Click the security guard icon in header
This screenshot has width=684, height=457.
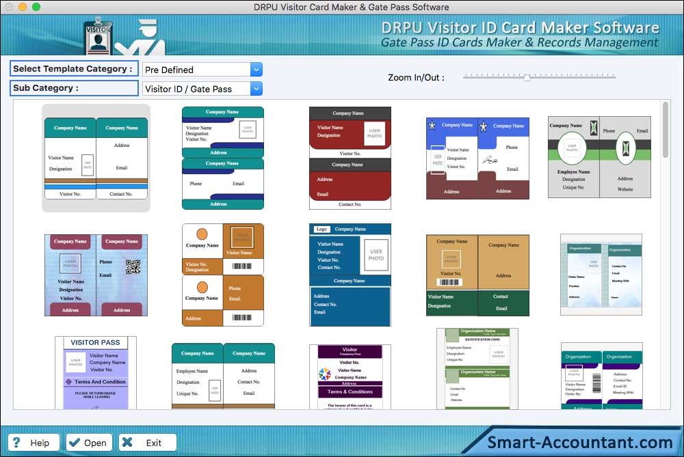pyautogui.click(x=140, y=38)
